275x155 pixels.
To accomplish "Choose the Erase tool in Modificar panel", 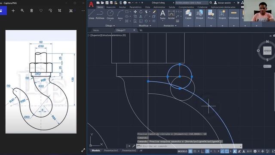I will (x=154, y=12).
